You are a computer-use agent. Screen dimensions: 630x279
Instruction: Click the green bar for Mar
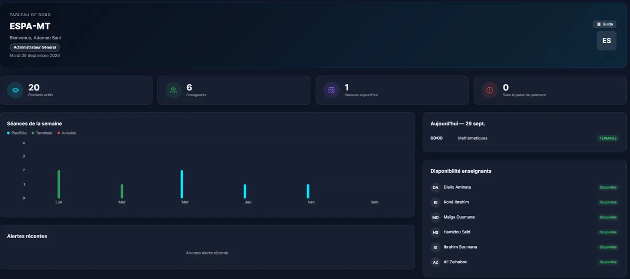click(x=122, y=191)
